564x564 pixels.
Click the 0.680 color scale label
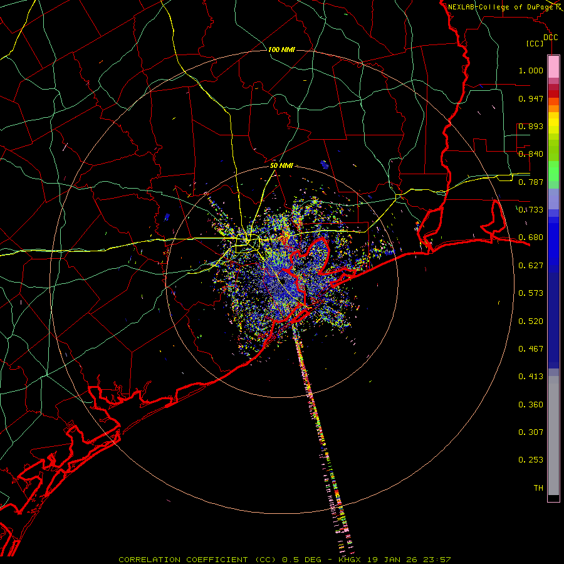(x=531, y=238)
